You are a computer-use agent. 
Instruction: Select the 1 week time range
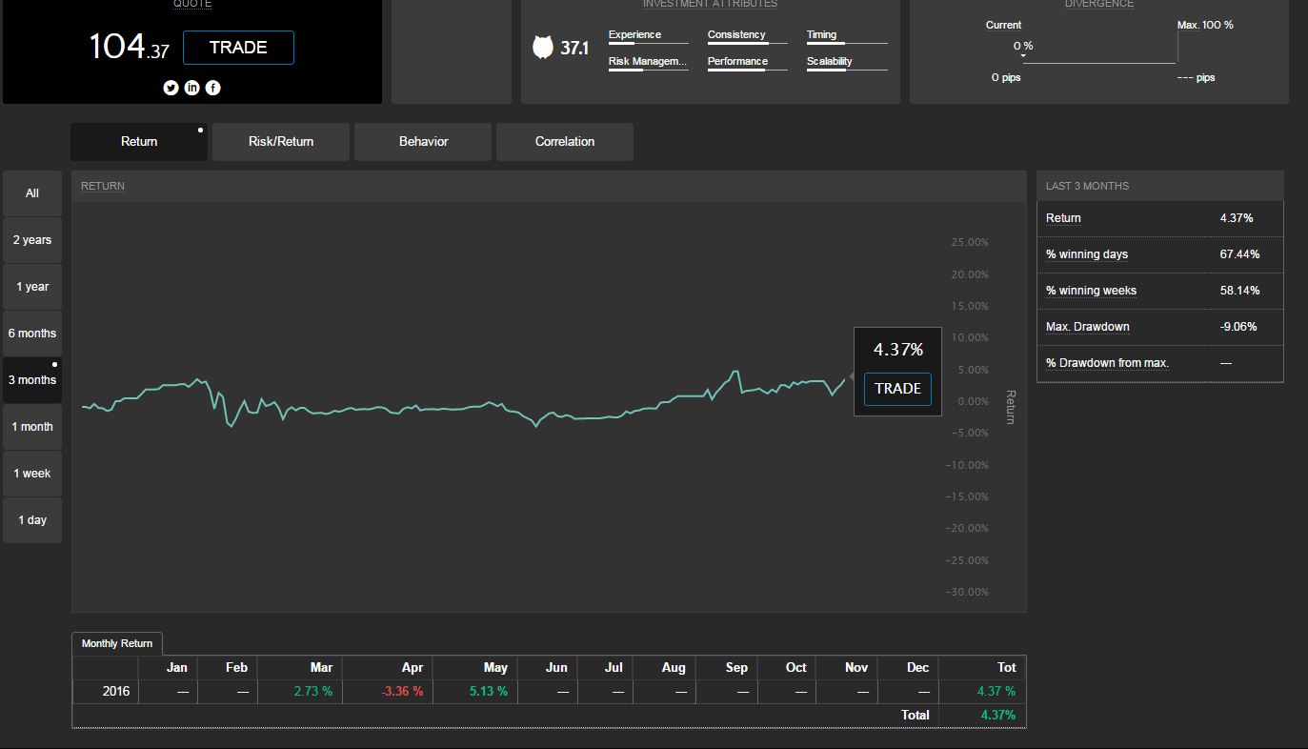[x=32, y=474]
